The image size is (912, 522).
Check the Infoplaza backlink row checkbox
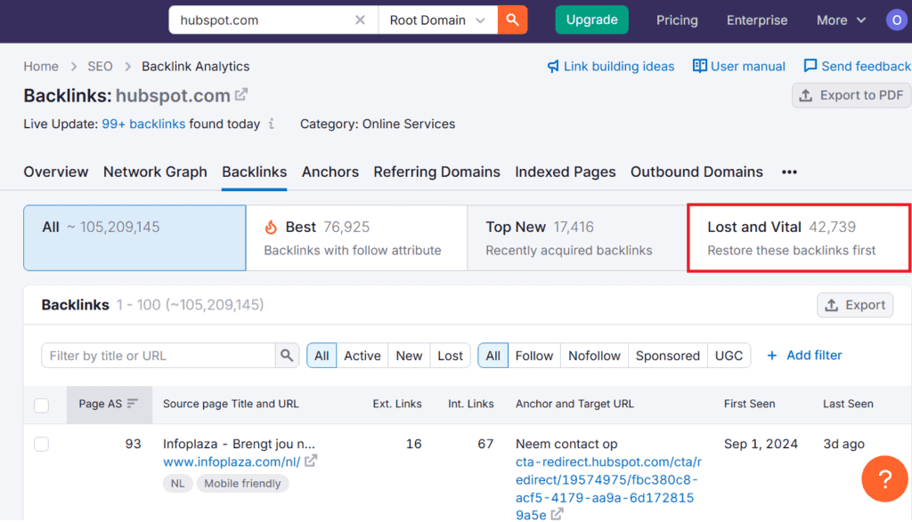(x=41, y=444)
